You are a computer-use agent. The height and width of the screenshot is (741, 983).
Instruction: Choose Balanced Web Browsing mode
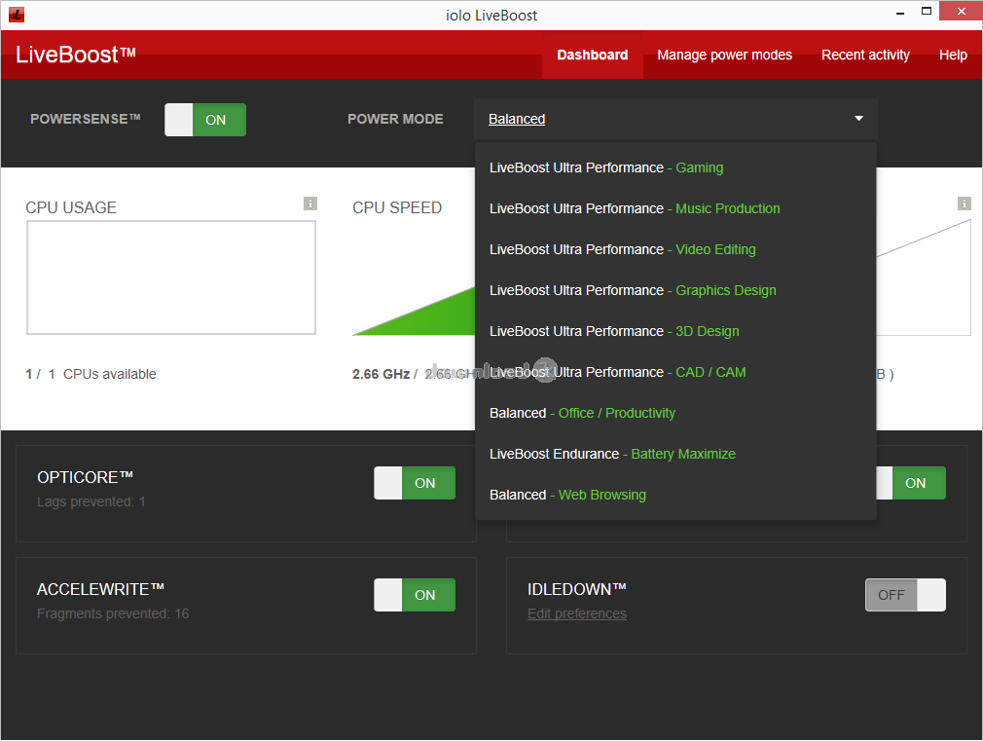pyautogui.click(x=566, y=495)
